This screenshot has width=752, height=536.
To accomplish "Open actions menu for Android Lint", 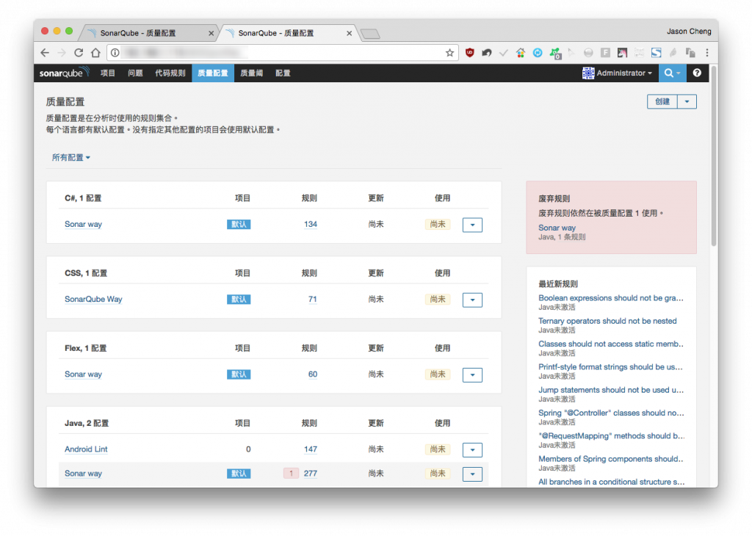I will click(472, 449).
